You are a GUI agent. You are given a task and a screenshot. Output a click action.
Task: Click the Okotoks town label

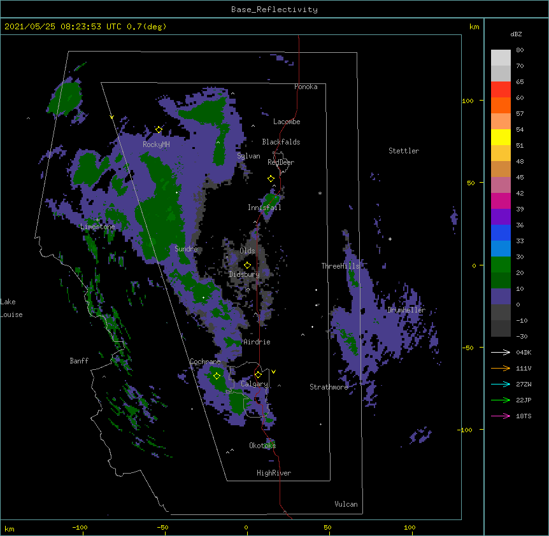(x=262, y=446)
